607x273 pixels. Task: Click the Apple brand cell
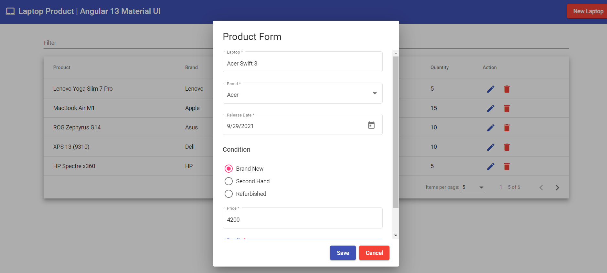(x=192, y=108)
